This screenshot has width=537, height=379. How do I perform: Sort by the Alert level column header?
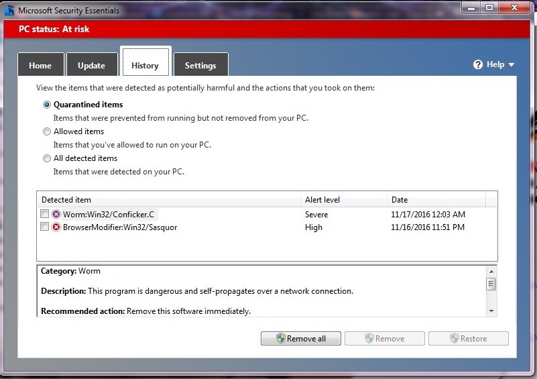tap(343, 200)
